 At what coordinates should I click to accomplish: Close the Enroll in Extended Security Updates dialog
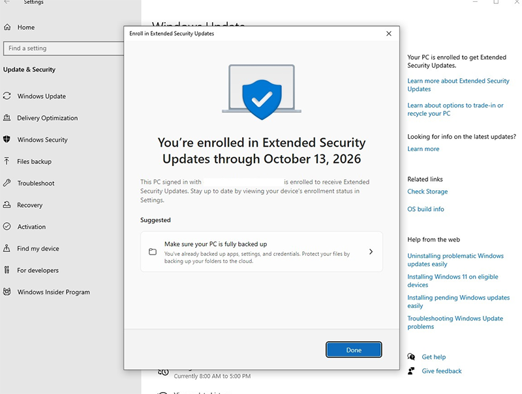pyautogui.click(x=389, y=33)
